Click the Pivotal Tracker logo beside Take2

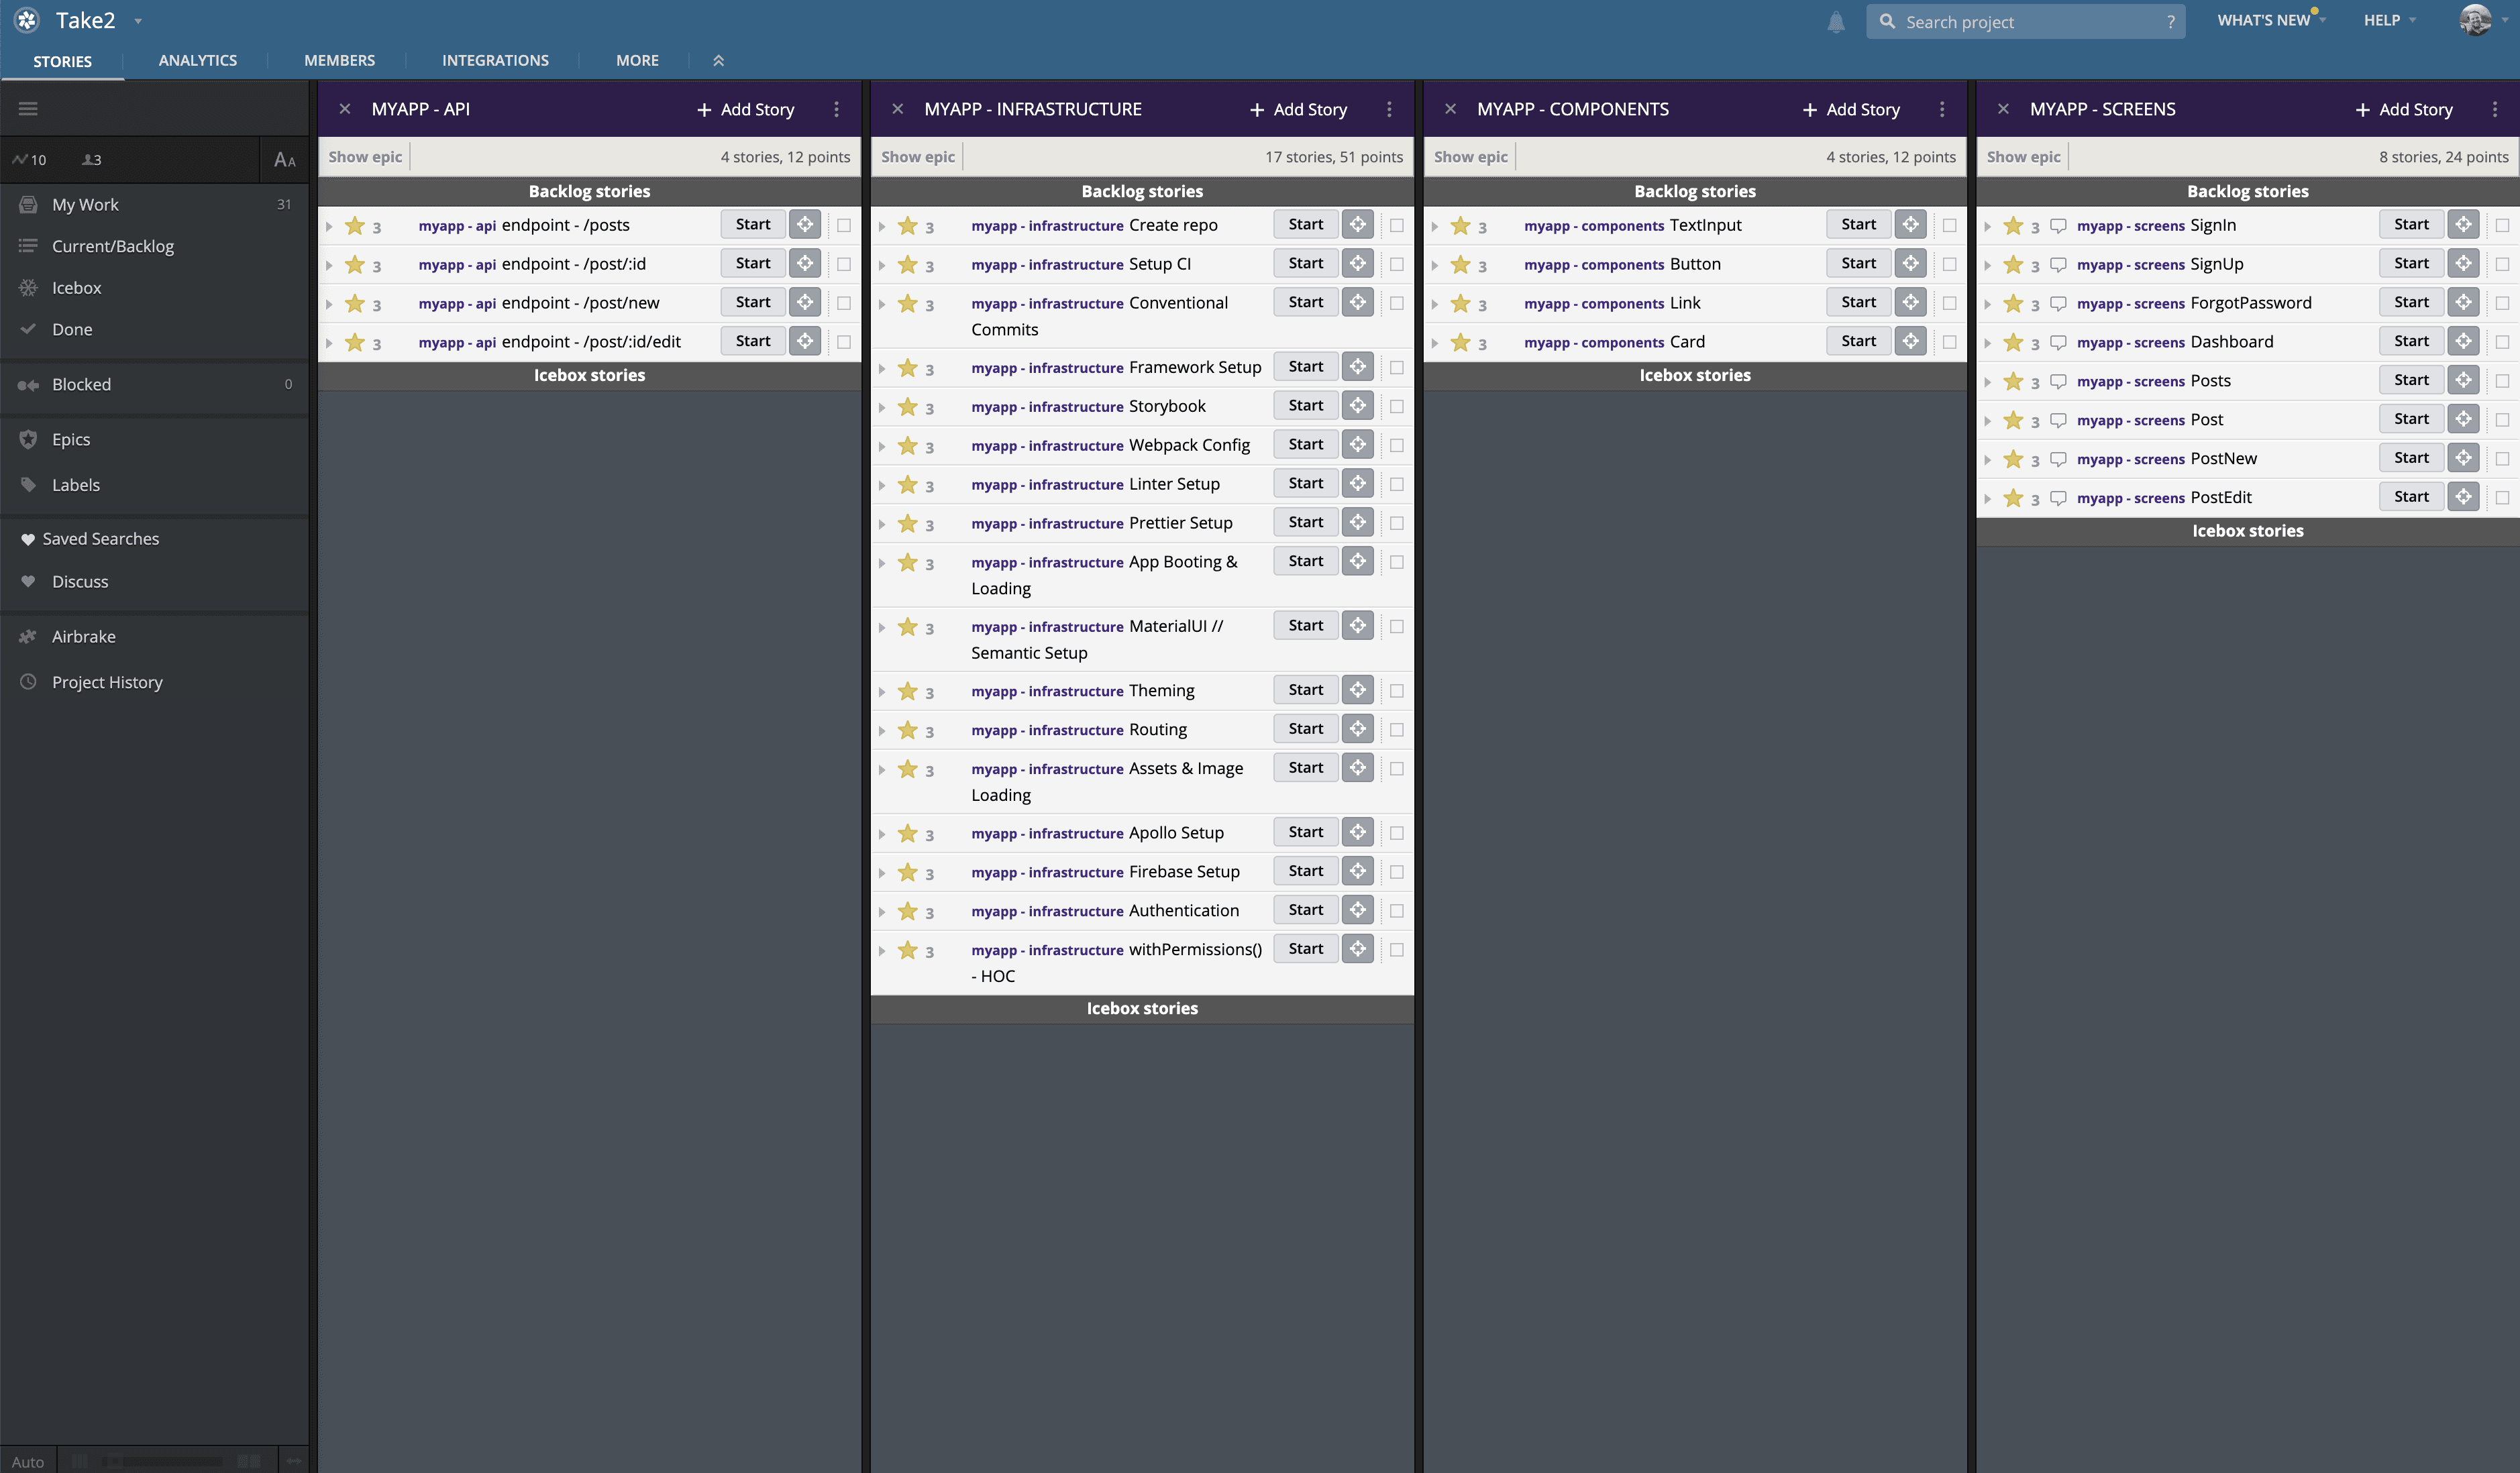[27, 20]
